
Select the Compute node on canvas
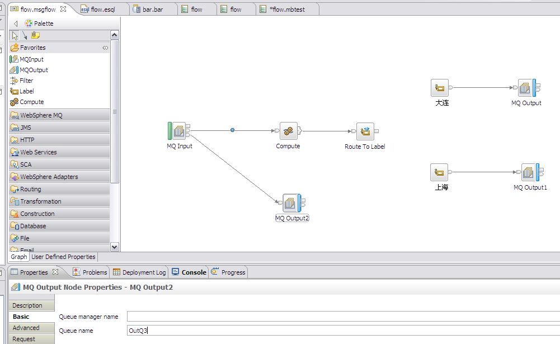pyautogui.click(x=288, y=131)
